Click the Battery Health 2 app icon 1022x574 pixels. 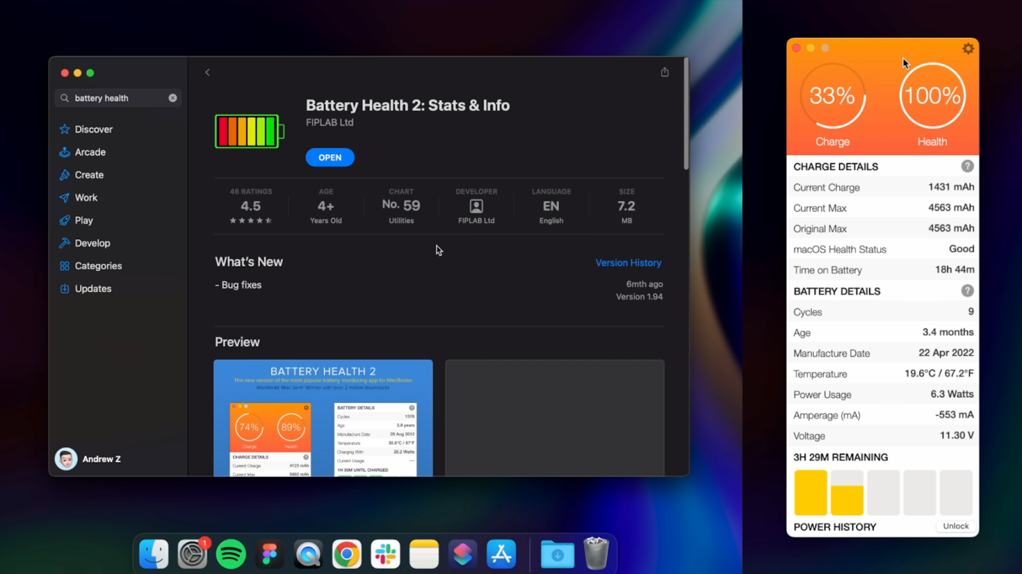(x=249, y=131)
